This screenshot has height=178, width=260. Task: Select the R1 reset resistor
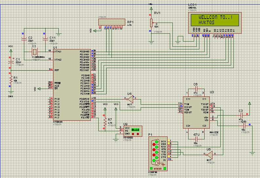[10, 80]
